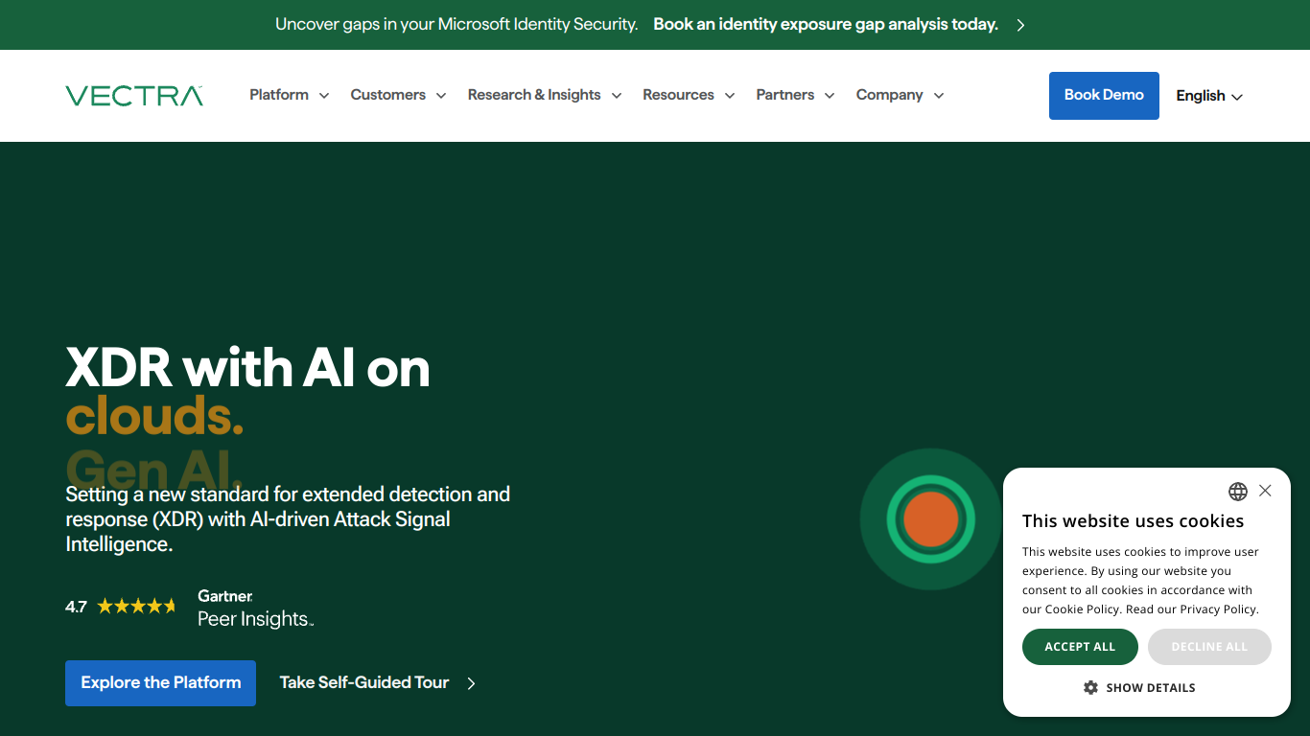1310x736 pixels.
Task: Open the English language dropdown
Action: pyautogui.click(x=1209, y=96)
